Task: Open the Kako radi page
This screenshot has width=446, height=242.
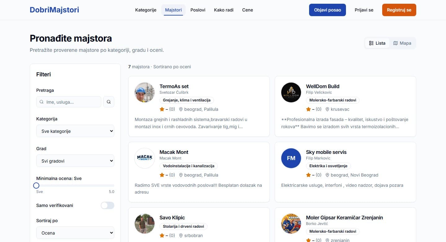Action: pyautogui.click(x=224, y=10)
